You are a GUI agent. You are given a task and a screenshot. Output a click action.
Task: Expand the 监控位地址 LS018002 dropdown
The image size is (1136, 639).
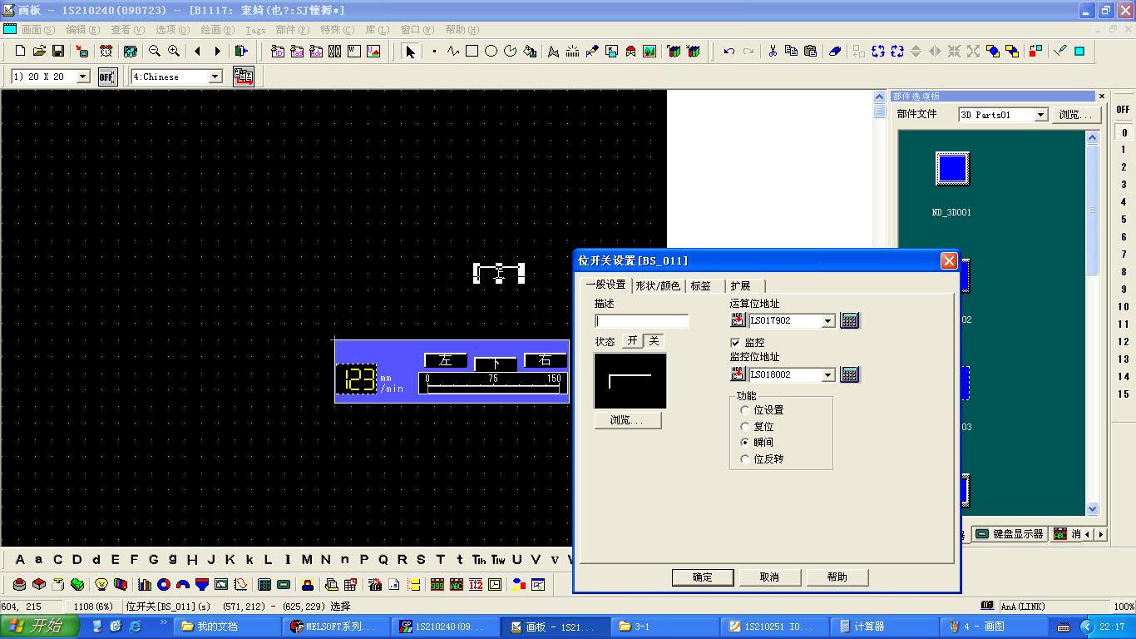click(827, 375)
